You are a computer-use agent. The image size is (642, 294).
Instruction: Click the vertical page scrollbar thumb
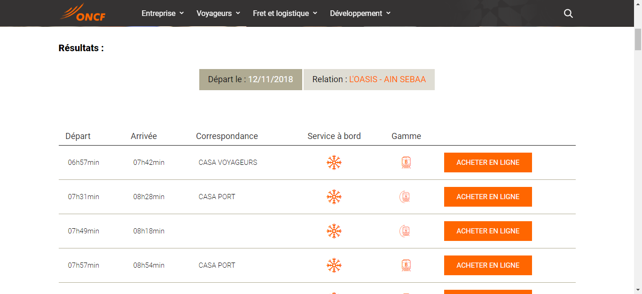coord(638,39)
